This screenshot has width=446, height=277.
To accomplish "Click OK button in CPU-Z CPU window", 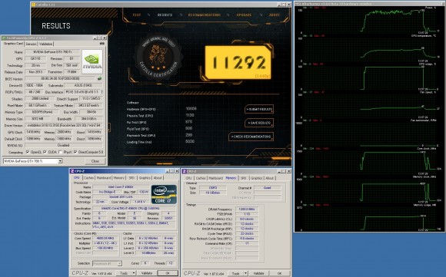I will 168,273.
